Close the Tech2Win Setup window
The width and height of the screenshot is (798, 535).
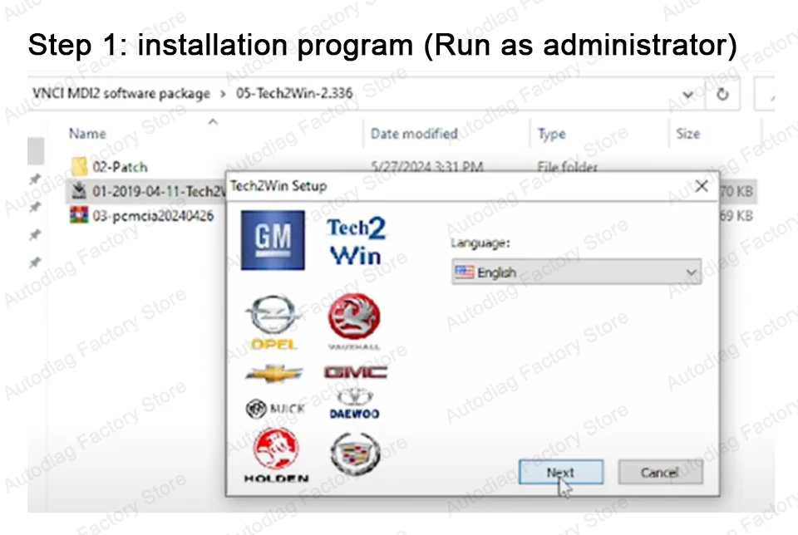(x=702, y=185)
